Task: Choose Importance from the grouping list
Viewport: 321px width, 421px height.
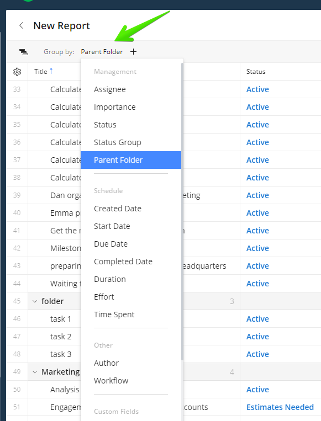Action: [x=131, y=107]
